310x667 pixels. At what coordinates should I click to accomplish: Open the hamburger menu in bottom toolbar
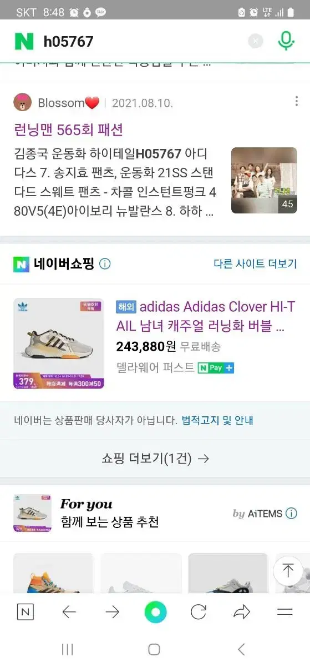click(285, 613)
